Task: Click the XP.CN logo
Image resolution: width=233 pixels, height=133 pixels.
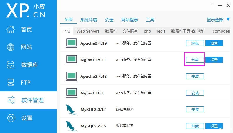Action: pyautogui.click(x=26, y=10)
